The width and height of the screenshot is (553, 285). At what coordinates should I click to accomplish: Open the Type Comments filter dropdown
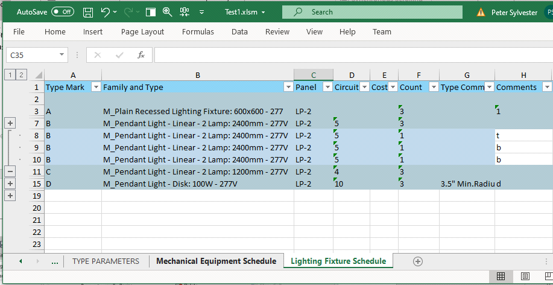click(489, 87)
